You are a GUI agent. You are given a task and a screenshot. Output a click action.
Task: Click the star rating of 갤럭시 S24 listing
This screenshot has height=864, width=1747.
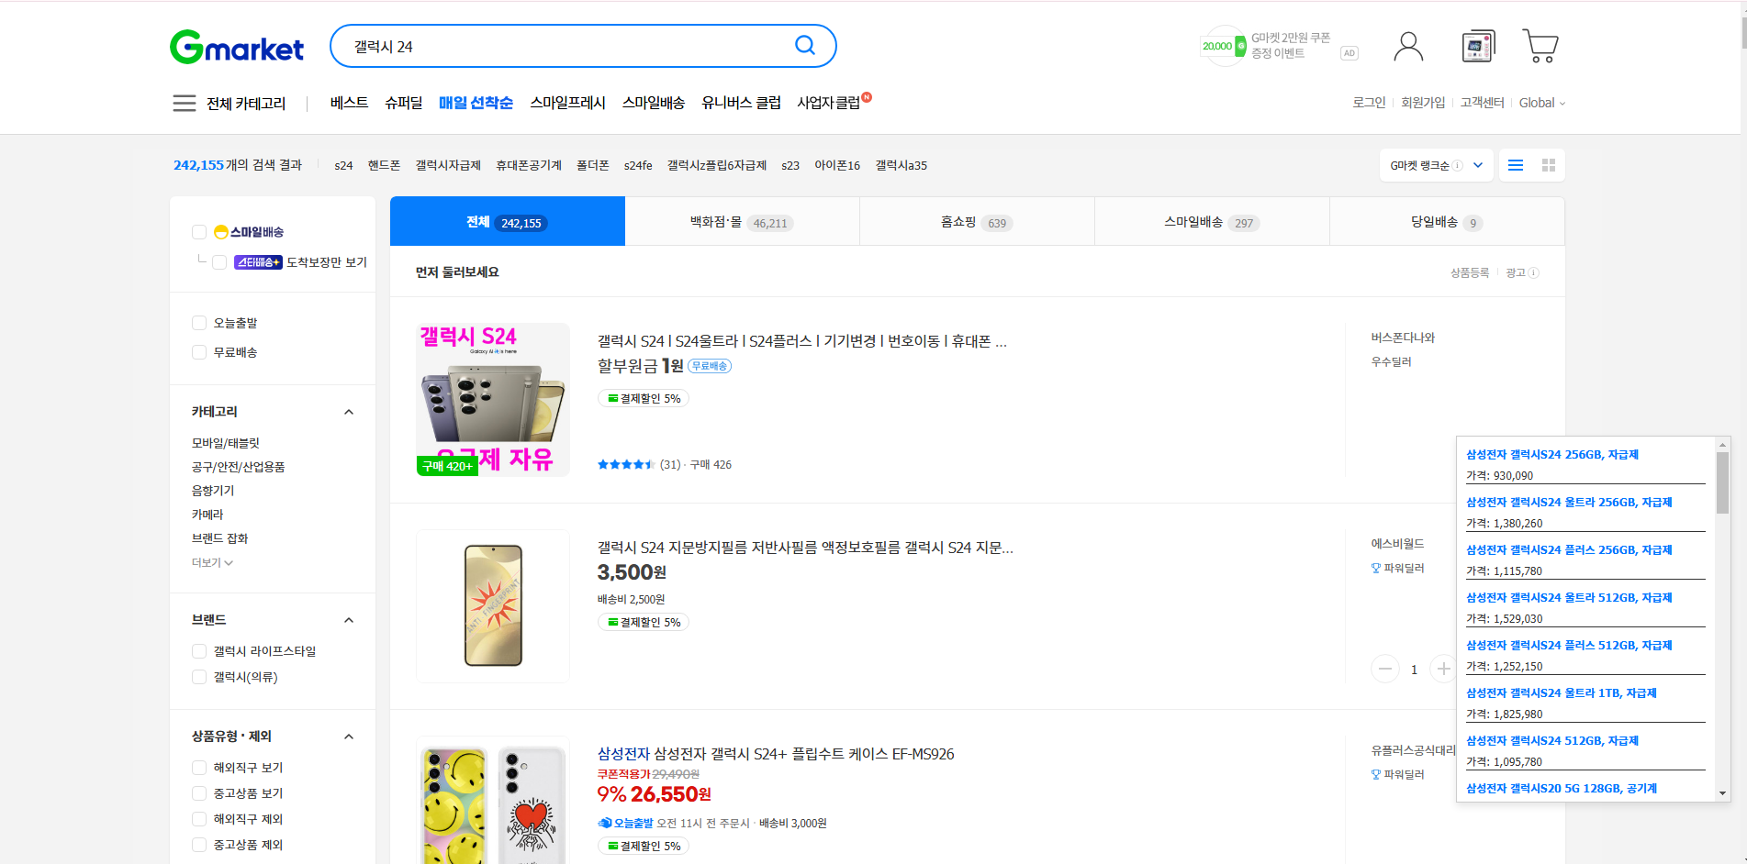(625, 465)
